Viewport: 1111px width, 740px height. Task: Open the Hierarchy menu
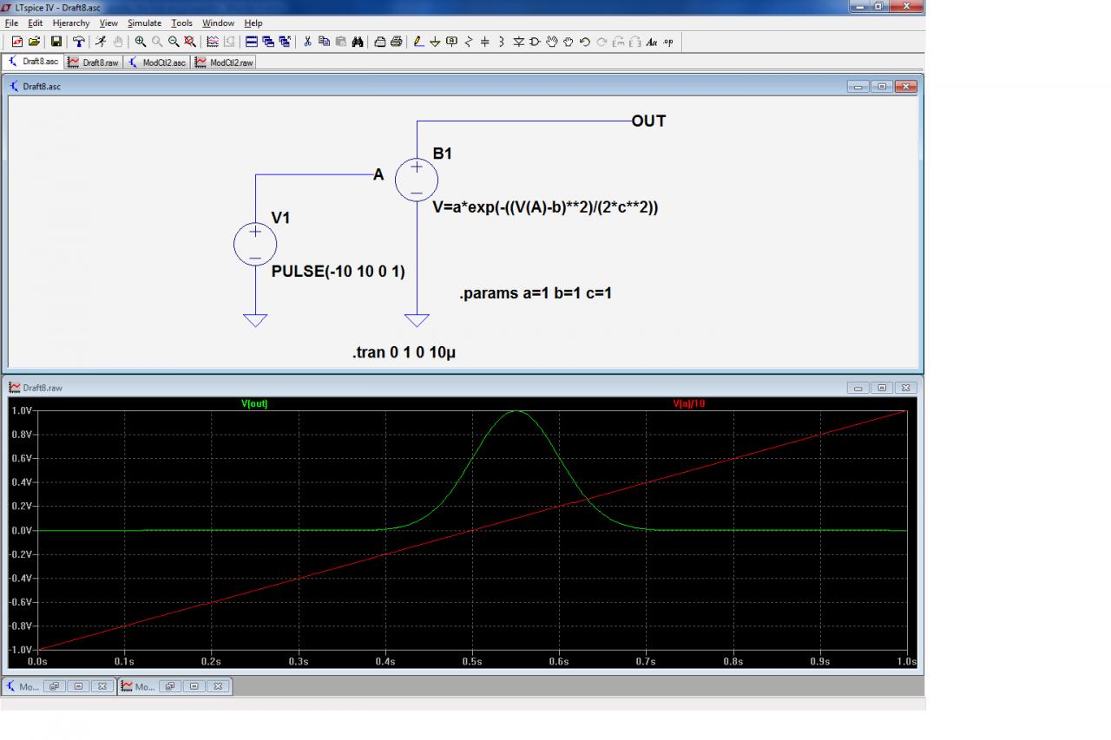pos(71,23)
